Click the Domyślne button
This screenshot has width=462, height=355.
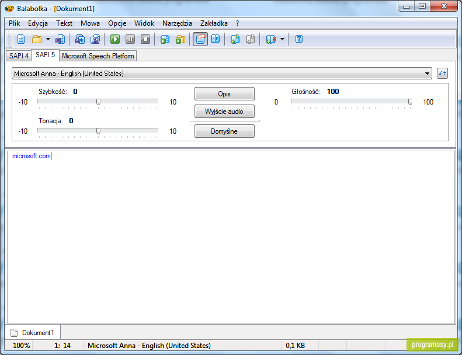point(224,131)
